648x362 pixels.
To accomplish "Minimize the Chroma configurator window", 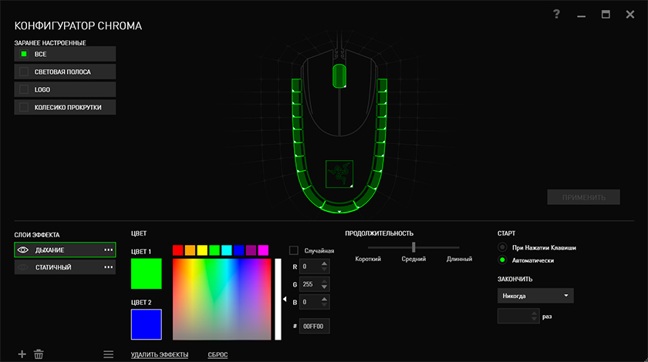I will point(581,15).
